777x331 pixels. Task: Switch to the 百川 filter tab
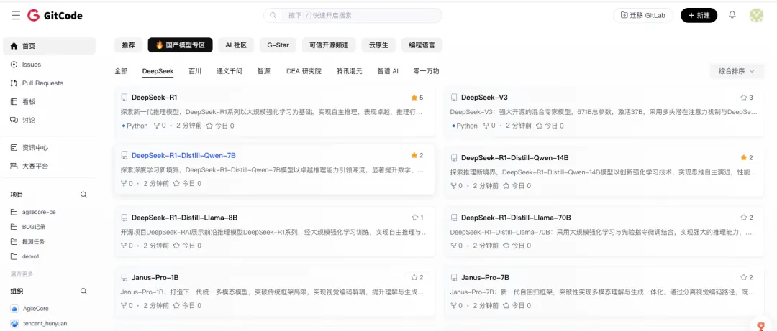[195, 71]
